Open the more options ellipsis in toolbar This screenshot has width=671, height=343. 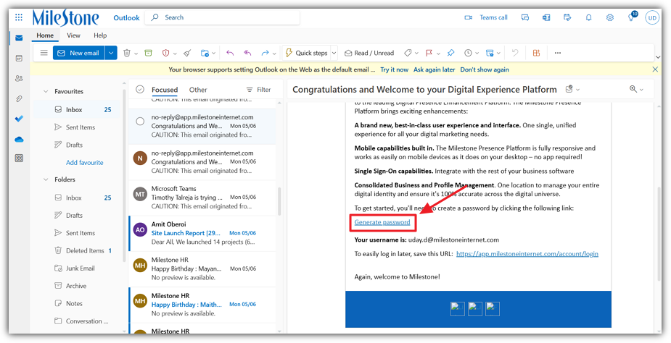[557, 53]
